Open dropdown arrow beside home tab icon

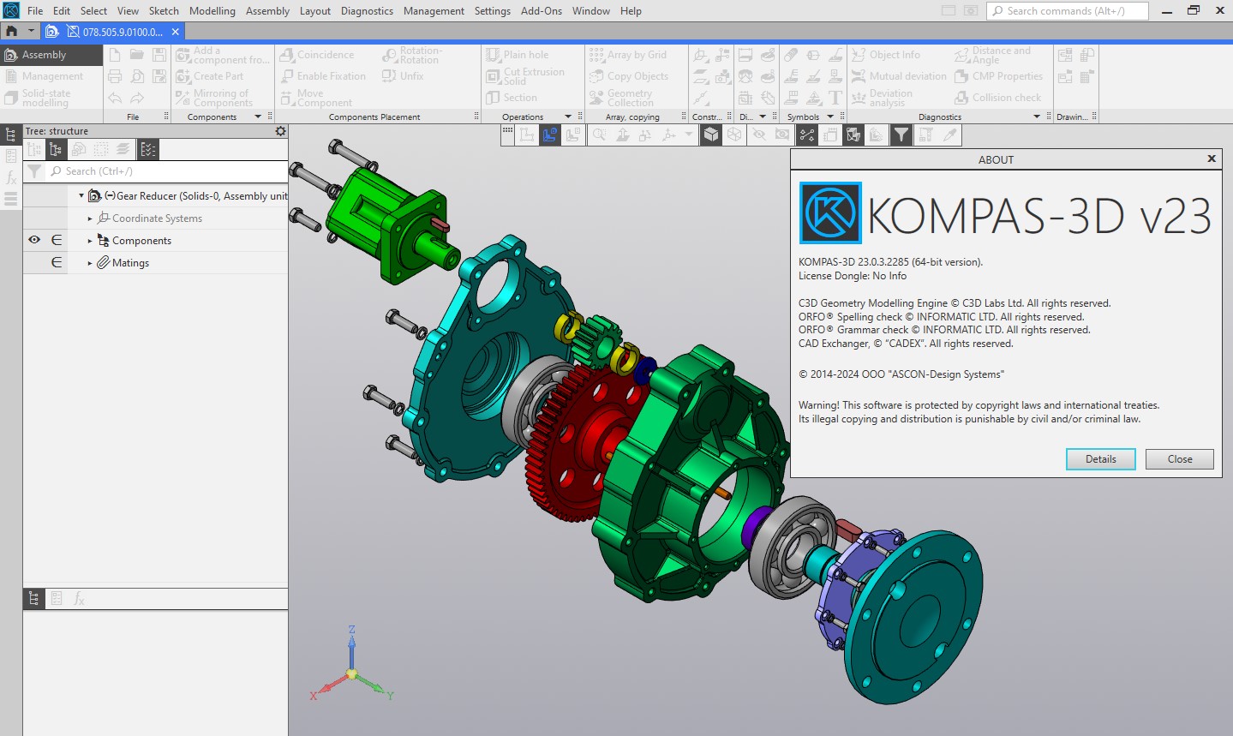click(31, 32)
